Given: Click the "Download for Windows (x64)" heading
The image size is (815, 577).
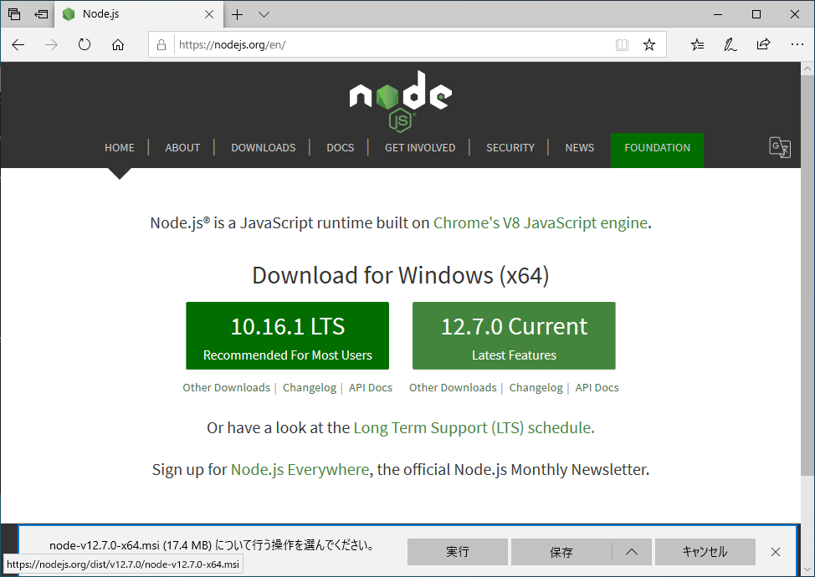Looking at the screenshot, I should (401, 275).
